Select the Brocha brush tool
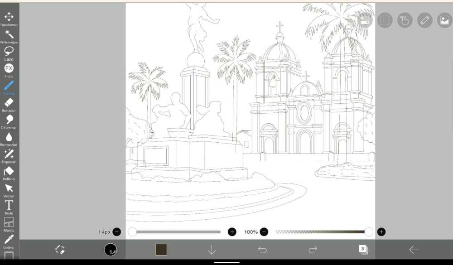 (9, 87)
